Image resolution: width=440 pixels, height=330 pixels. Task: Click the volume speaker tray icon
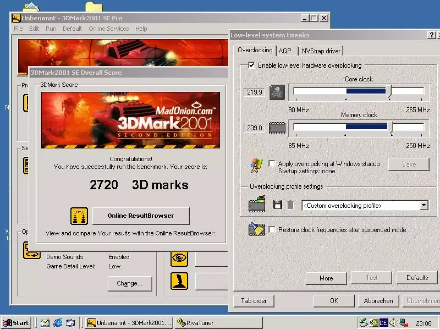point(394,323)
